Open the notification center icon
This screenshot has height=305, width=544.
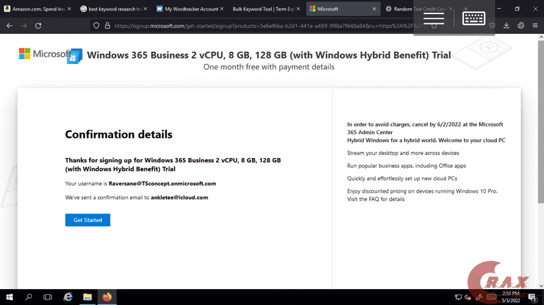(532, 297)
